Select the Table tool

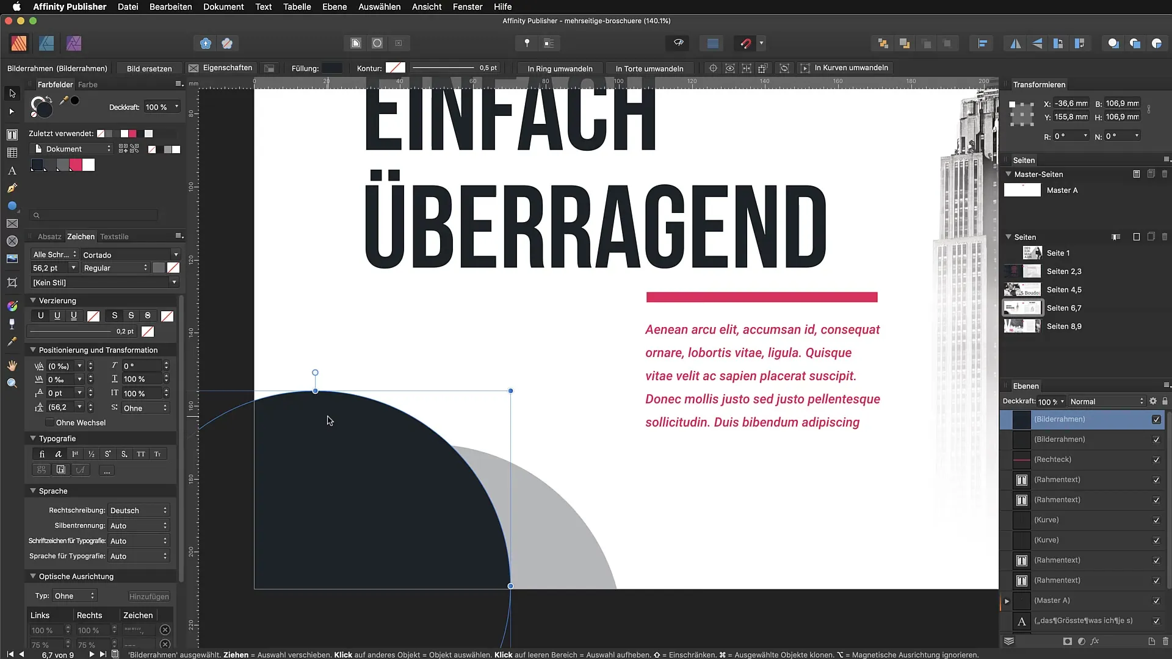tap(12, 153)
